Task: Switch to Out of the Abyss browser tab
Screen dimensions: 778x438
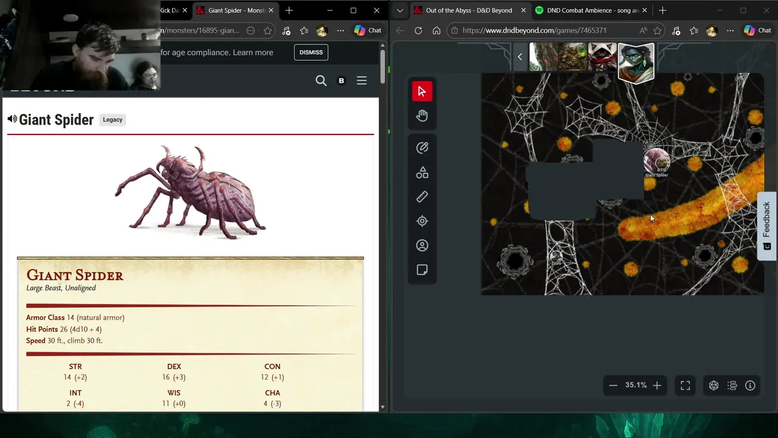Action: pos(469,10)
